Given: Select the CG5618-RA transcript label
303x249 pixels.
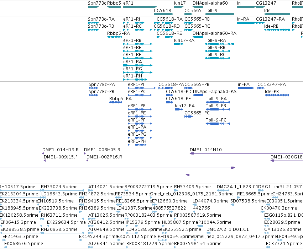Looking at the screenshot, I should click(x=169, y=19).
